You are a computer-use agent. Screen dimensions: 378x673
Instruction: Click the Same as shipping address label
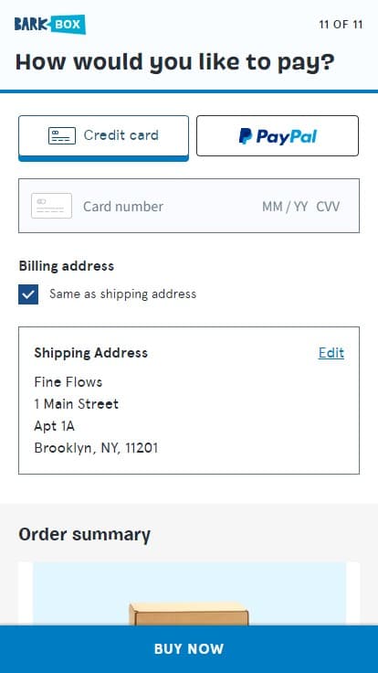pyautogui.click(x=122, y=294)
